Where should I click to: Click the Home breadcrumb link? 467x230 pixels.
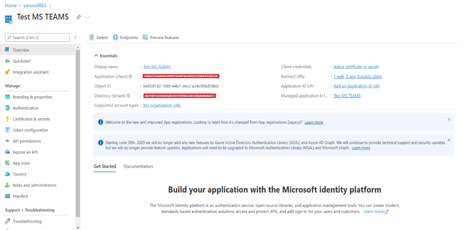11,6
